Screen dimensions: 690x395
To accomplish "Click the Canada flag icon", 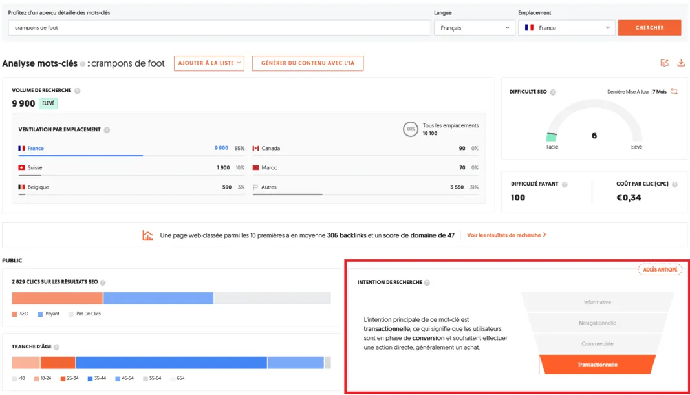I will click(x=255, y=149).
